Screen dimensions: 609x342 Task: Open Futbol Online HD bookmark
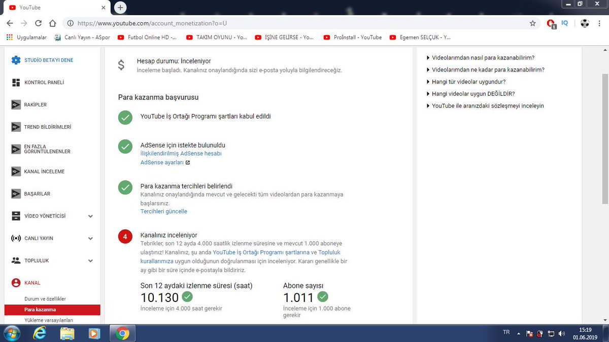pos(147,37)
